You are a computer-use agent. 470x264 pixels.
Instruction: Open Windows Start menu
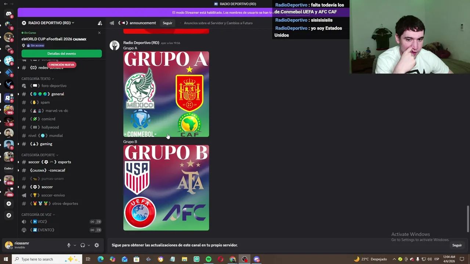(6, 259)
